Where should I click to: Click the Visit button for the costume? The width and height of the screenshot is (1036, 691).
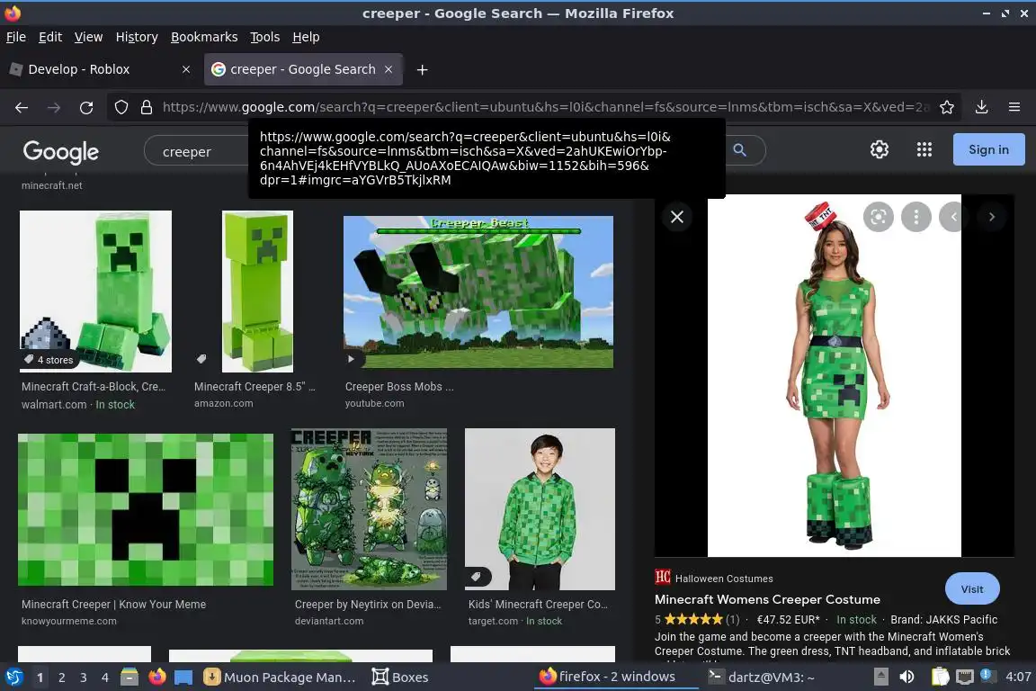972,589
